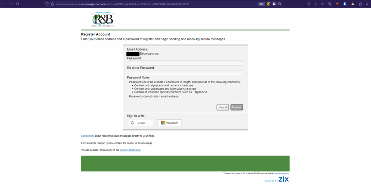
Task: Focus the Re-enter Password field
Action: pos(186,73)
